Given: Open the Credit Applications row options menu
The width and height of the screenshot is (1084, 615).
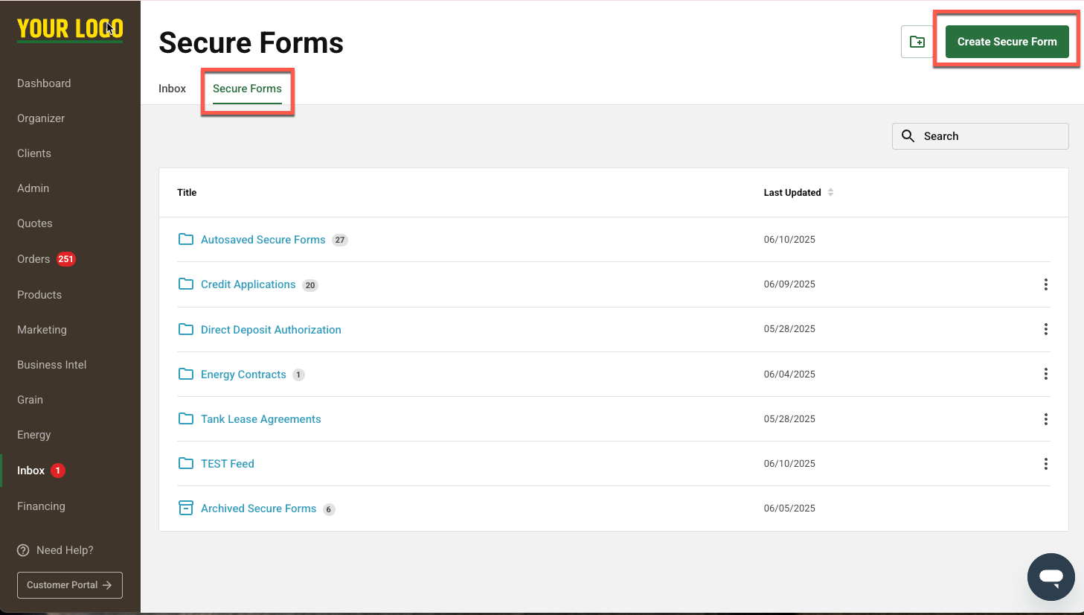Looking at the screenshot, I should (x=1045, y=284).
